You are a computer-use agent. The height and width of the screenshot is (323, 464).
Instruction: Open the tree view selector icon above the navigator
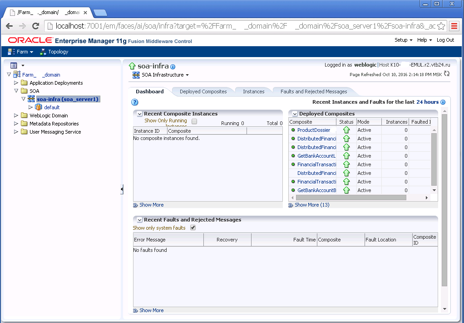click(14, 65)
